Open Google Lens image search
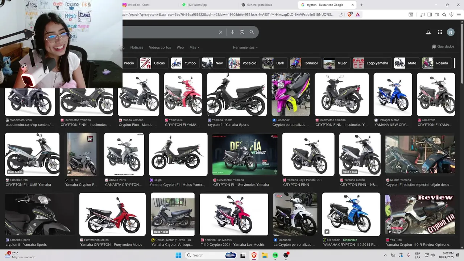 click(242, 32)
